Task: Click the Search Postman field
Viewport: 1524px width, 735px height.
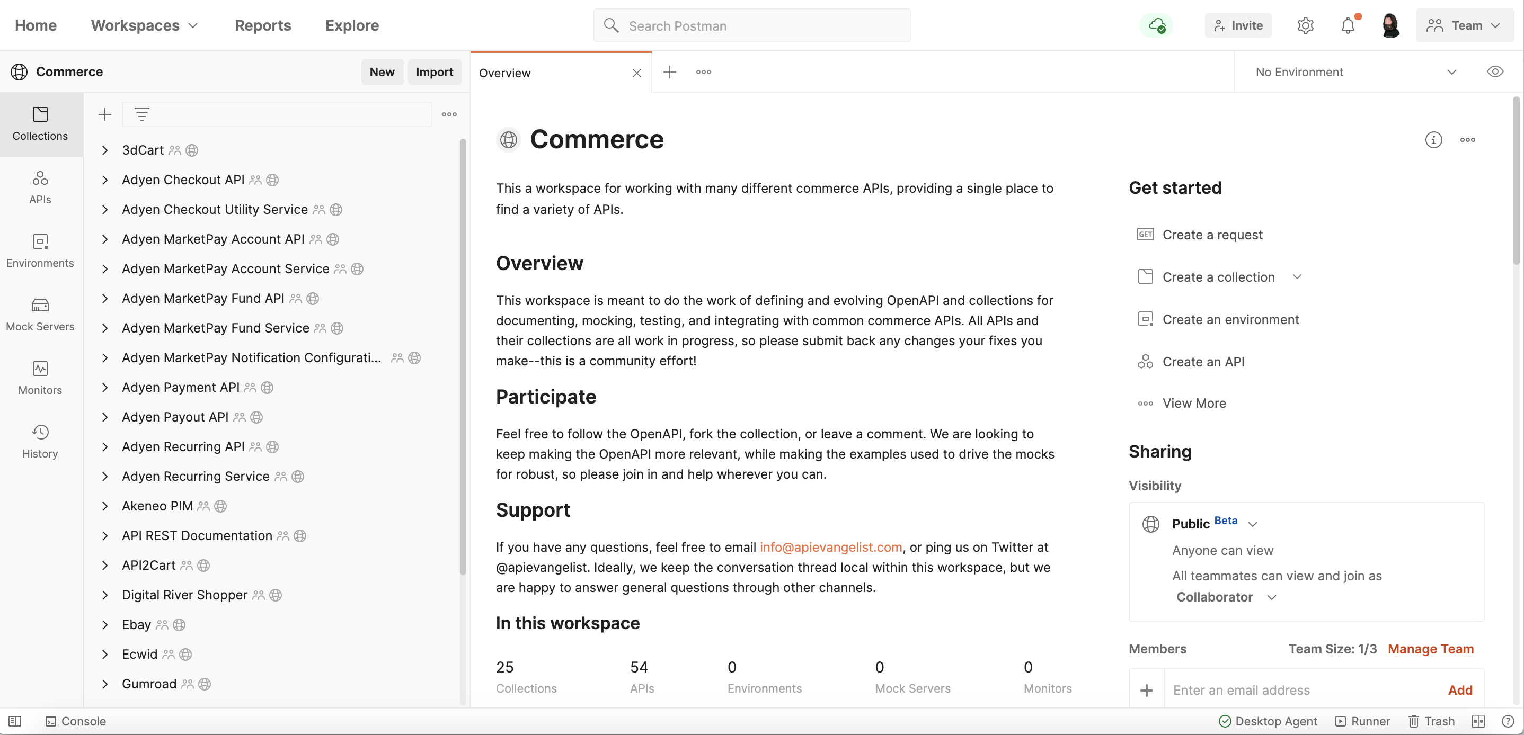Action: 752,25
